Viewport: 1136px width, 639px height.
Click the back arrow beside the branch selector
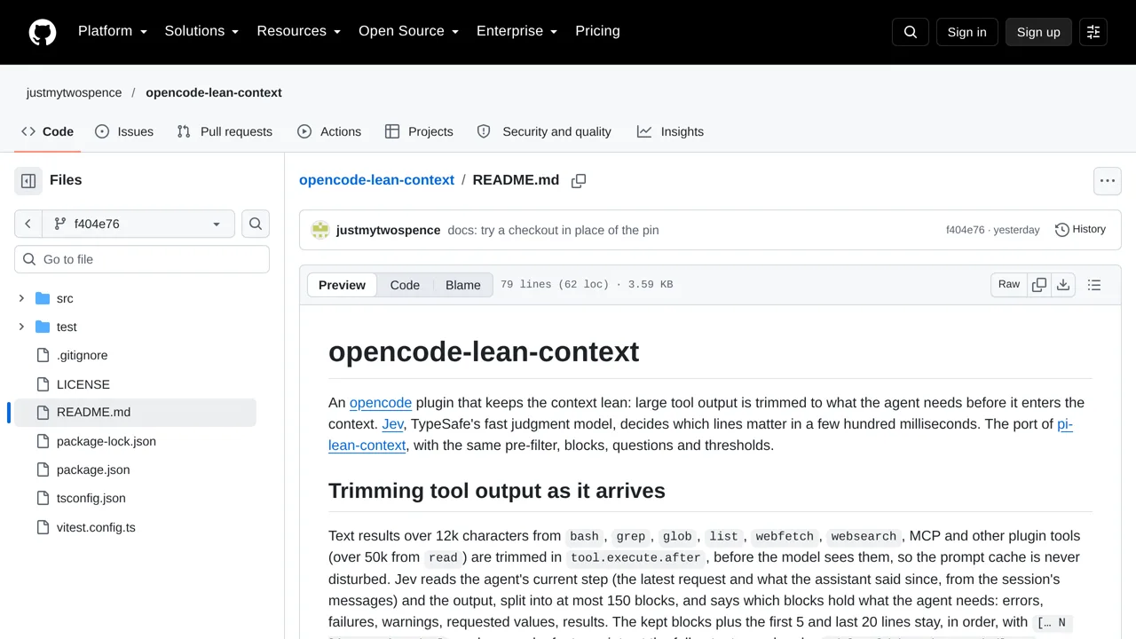[x=28, y=224]
